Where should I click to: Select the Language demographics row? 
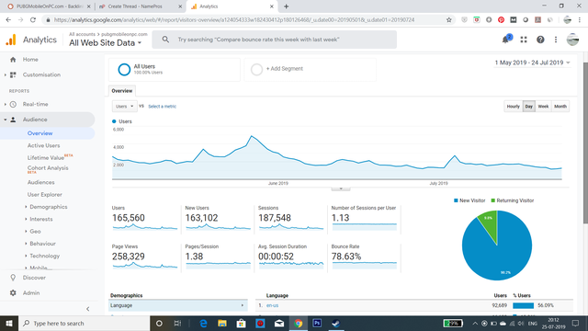pos(177,305)
